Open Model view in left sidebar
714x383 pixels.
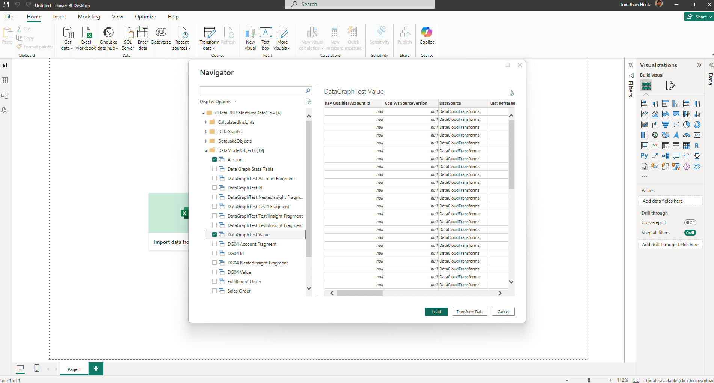coord(5,95)
